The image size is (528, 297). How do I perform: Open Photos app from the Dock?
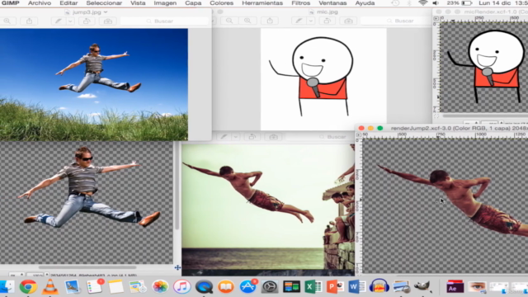point(160,287)
